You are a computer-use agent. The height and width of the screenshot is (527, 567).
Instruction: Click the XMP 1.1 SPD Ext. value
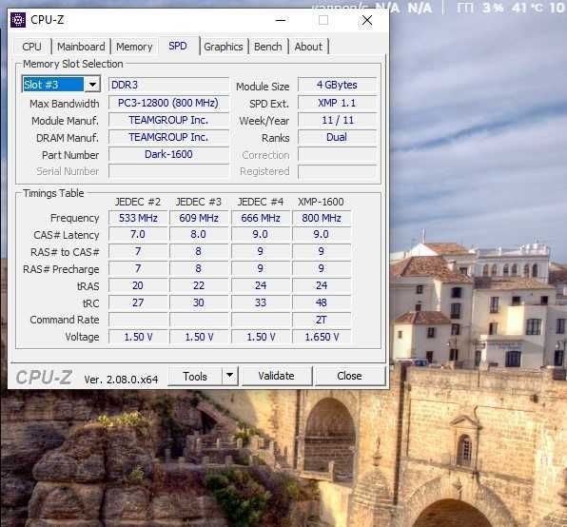tap(337, 103)
